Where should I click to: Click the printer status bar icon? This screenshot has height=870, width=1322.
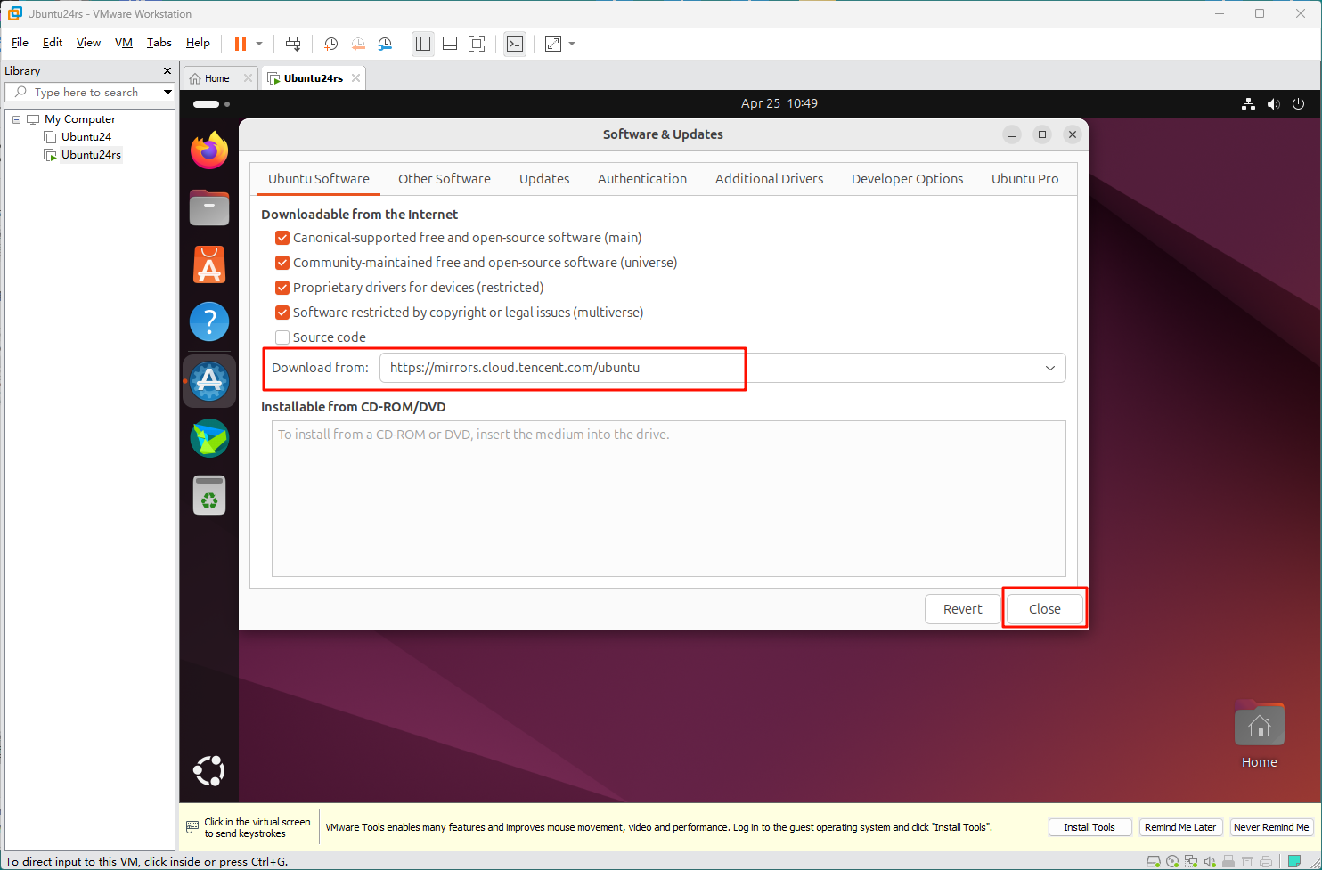(x=1266, y=861)
